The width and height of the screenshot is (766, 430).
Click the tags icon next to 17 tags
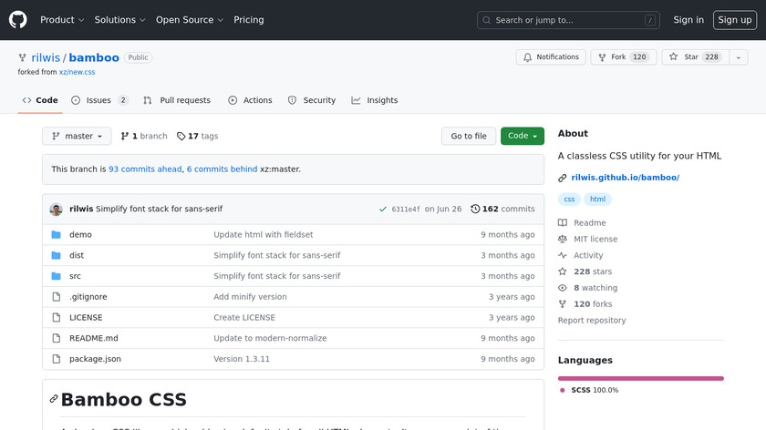[181, 136]
